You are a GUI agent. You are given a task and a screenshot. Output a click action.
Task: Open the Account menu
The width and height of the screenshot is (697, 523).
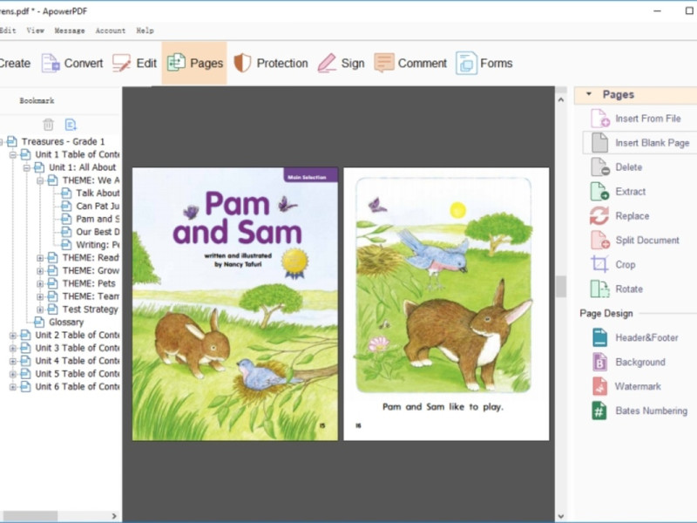click(111, 31)
